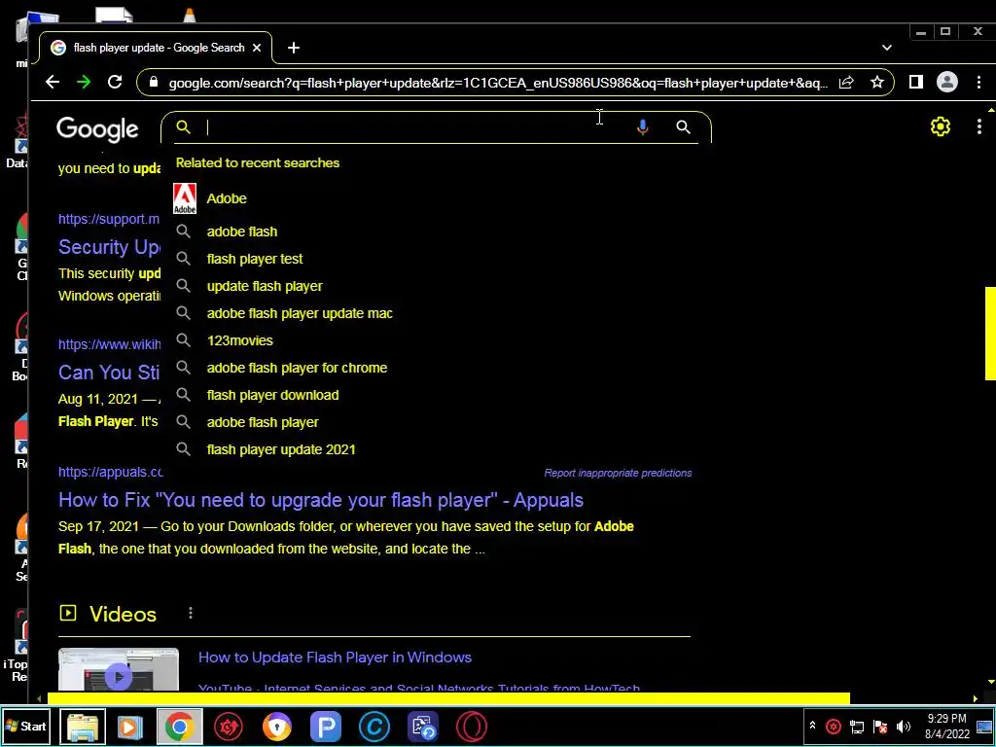Open the network tray icon
This screenshot has width=996, height=747.
pyautogui.click(x=856, y=726)
